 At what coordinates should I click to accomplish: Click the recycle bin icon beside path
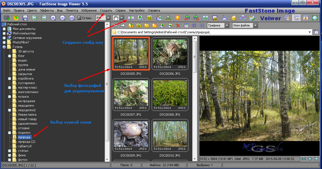click(316, 32)
